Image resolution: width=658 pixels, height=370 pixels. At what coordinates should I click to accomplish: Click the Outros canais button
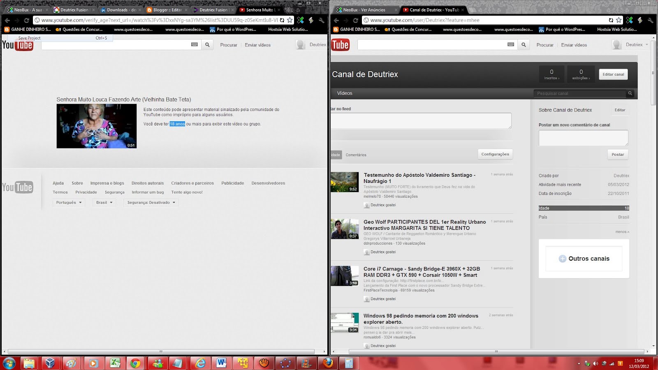pyautogui.click(x=584, y=259)
